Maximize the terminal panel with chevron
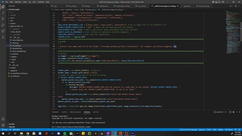This screenshot has height=136, width=242. 237,112
